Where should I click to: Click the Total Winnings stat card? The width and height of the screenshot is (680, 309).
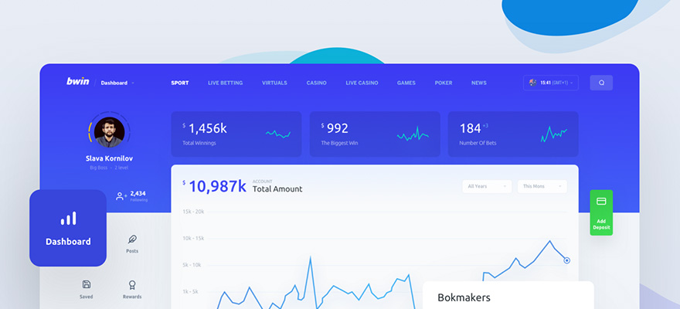pos(236,134)
